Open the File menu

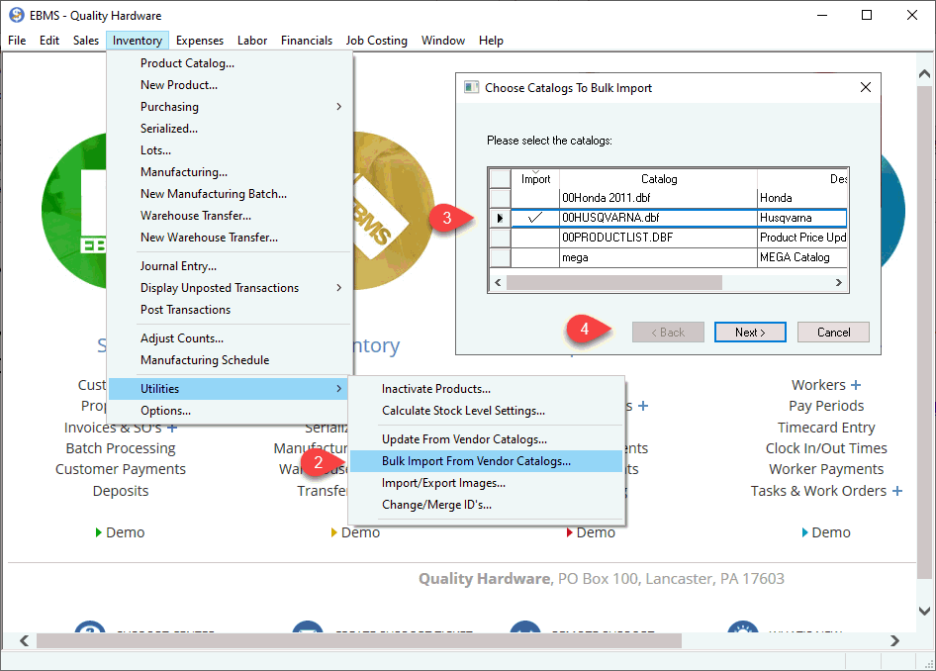[x=17, y=40]
